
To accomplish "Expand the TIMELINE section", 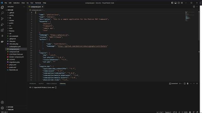I will [10, 110].
